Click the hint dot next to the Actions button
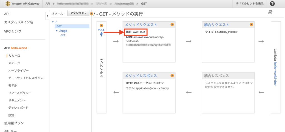 click(91, 14)
